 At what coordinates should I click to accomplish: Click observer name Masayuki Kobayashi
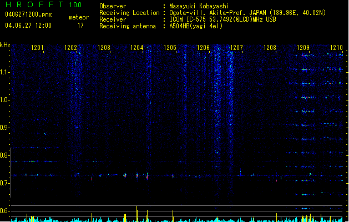pyautogui.click(x=199, y=6)
